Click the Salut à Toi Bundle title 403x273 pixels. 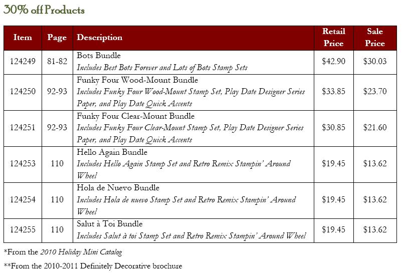click(x=110, y=224)
